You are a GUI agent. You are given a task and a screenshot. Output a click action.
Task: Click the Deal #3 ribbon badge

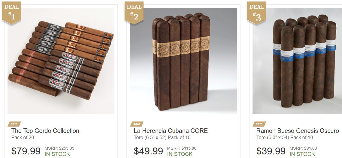point(256,13)
